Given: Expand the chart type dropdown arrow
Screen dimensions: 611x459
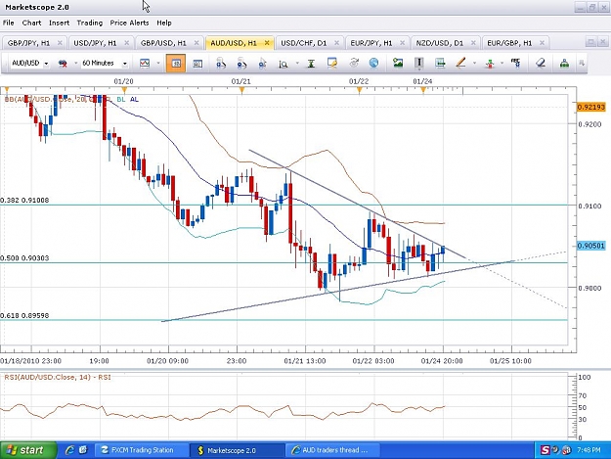Looking at the screenshot, I should (158, 64).
